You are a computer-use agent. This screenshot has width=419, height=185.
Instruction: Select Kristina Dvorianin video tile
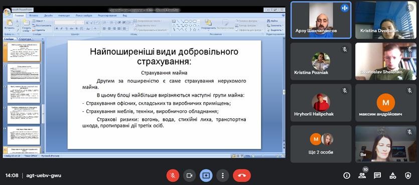pyautogui.click(x=386, y=20)
